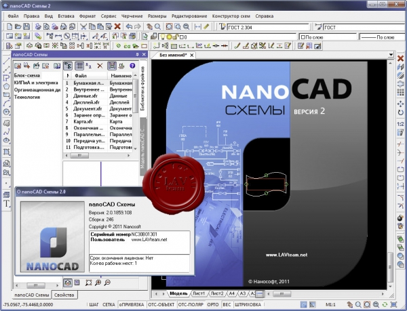Click the library list horizontal scrollbar
The image size is (407, 311).
coord(97,156)
